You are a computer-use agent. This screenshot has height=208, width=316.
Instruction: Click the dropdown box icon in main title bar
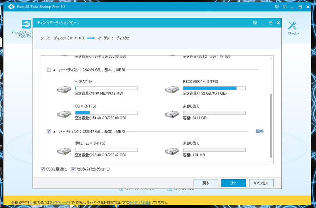pyautogui.click(x=284, y=7)
